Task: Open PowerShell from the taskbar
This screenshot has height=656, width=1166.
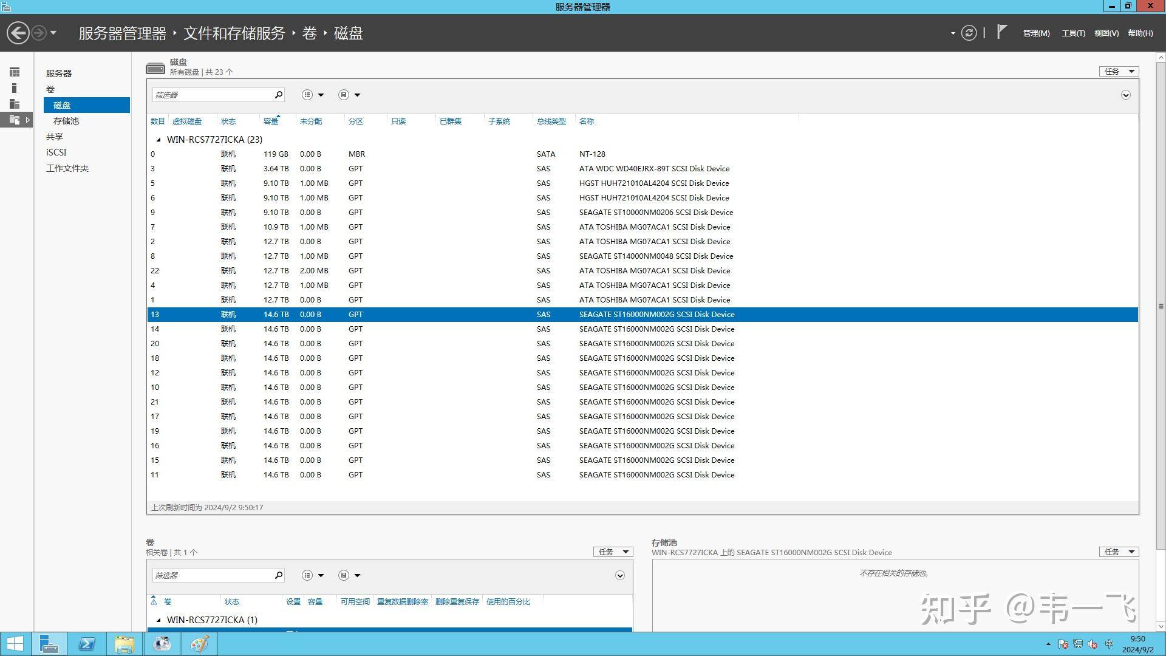Action: (87, 644)
